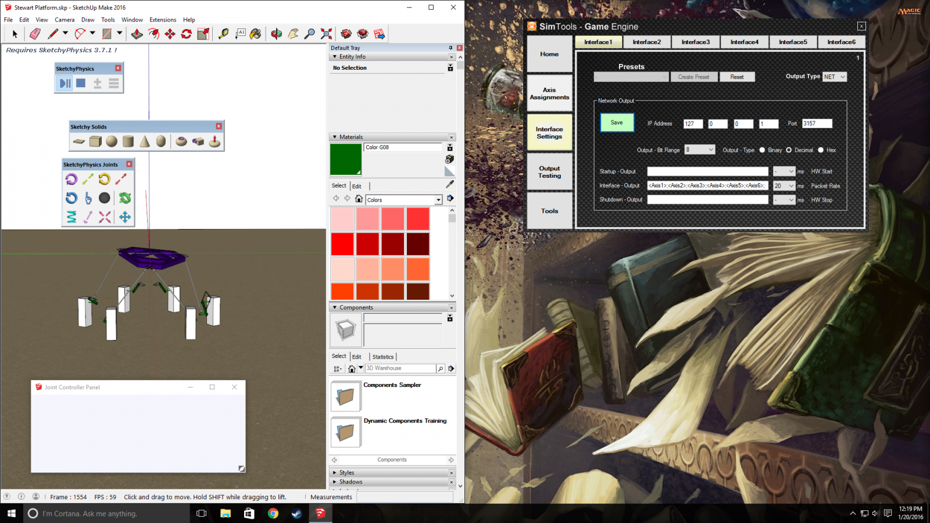Open Axis Assignments in SimTools

point(549,94)
